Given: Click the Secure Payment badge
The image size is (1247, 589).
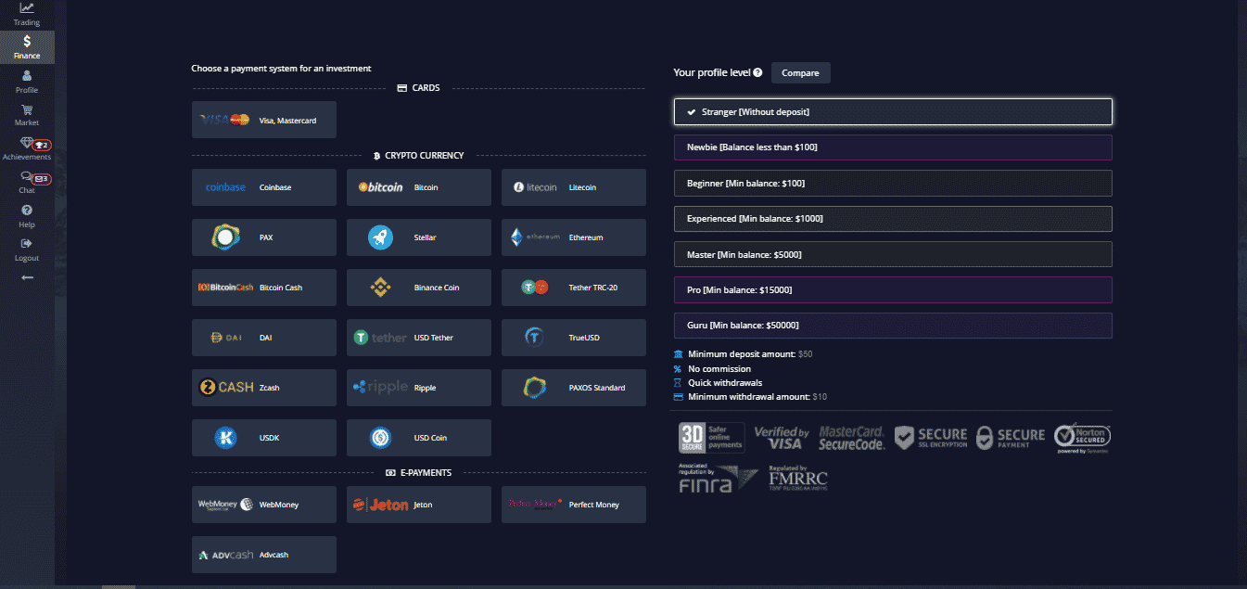Looking at the screenshot, I should [1011, 438].
